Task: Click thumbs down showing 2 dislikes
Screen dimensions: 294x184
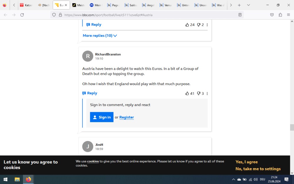Action: click(x=199, y=25)
